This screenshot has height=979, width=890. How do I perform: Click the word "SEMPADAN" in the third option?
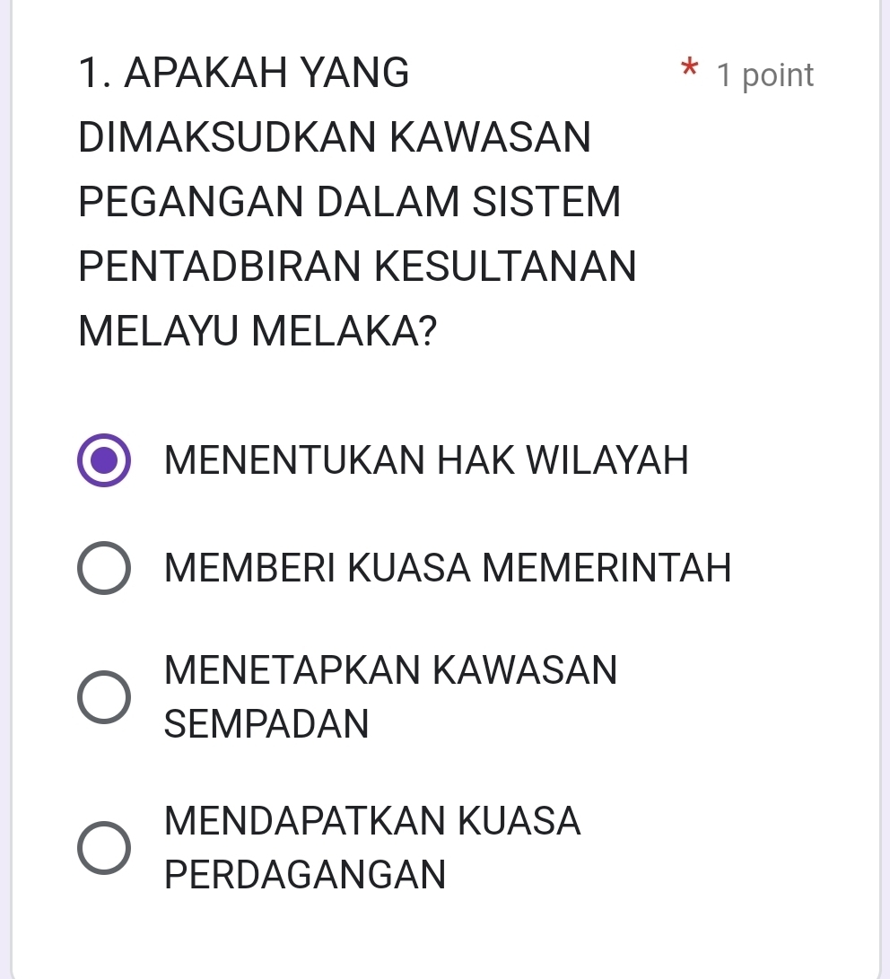267,723
